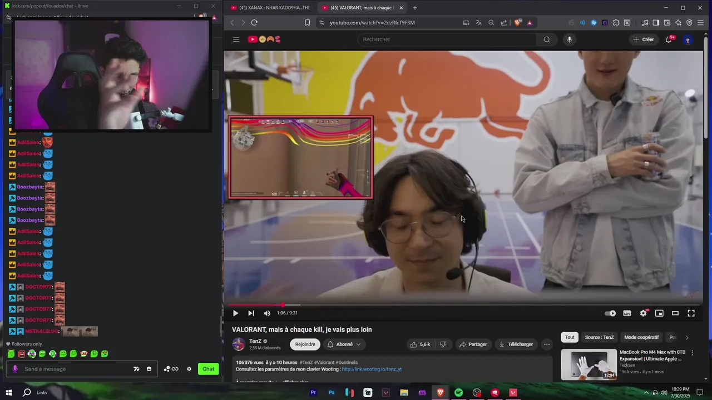Viewport: 712px width, 400px height.
Task: Select the Source : TenZ chip
Action: pyautogui.click(x=599, y=337)
